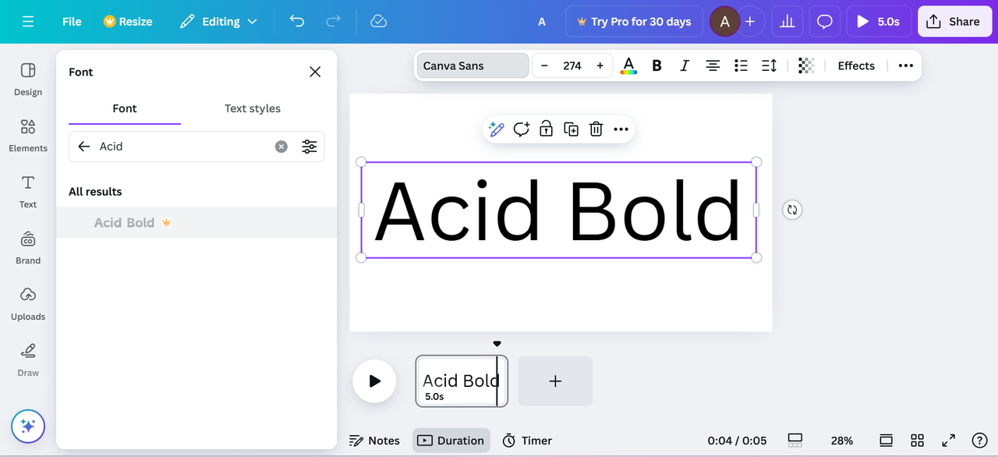Select the Acid Bold font result

[196, 222]
